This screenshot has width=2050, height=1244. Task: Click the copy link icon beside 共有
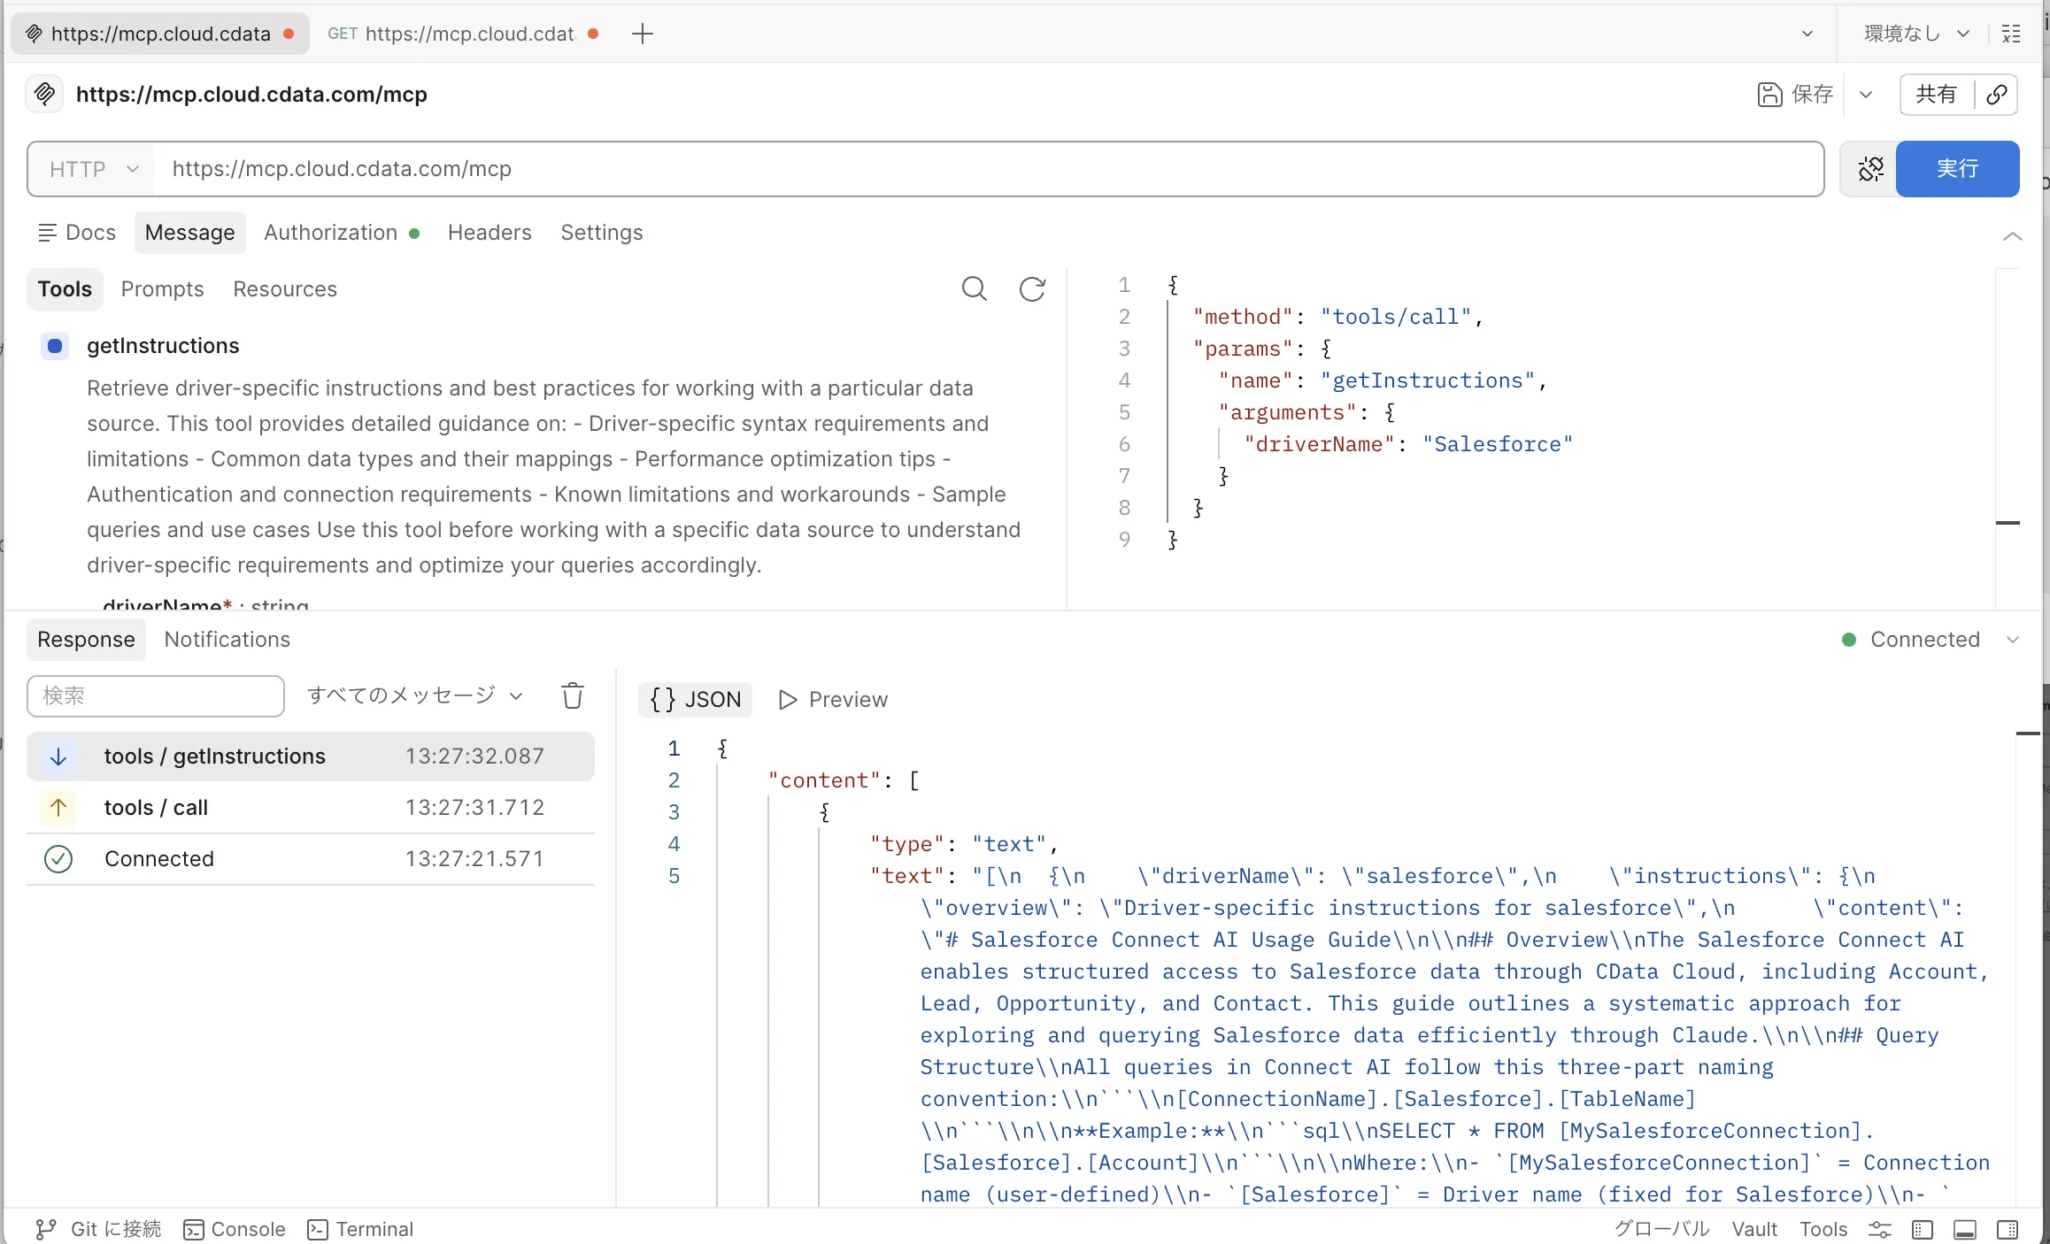click(1996, 95)
